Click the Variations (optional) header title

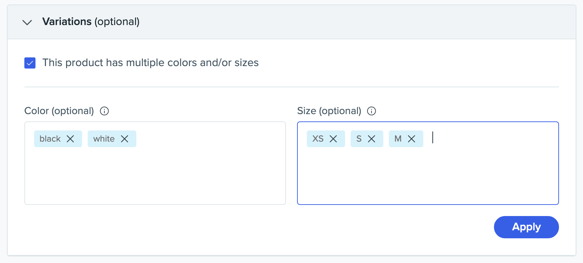(x=91, y=22)
